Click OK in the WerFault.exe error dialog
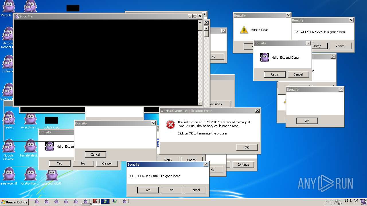Screen dimensions: 367x206 point(247,147)
